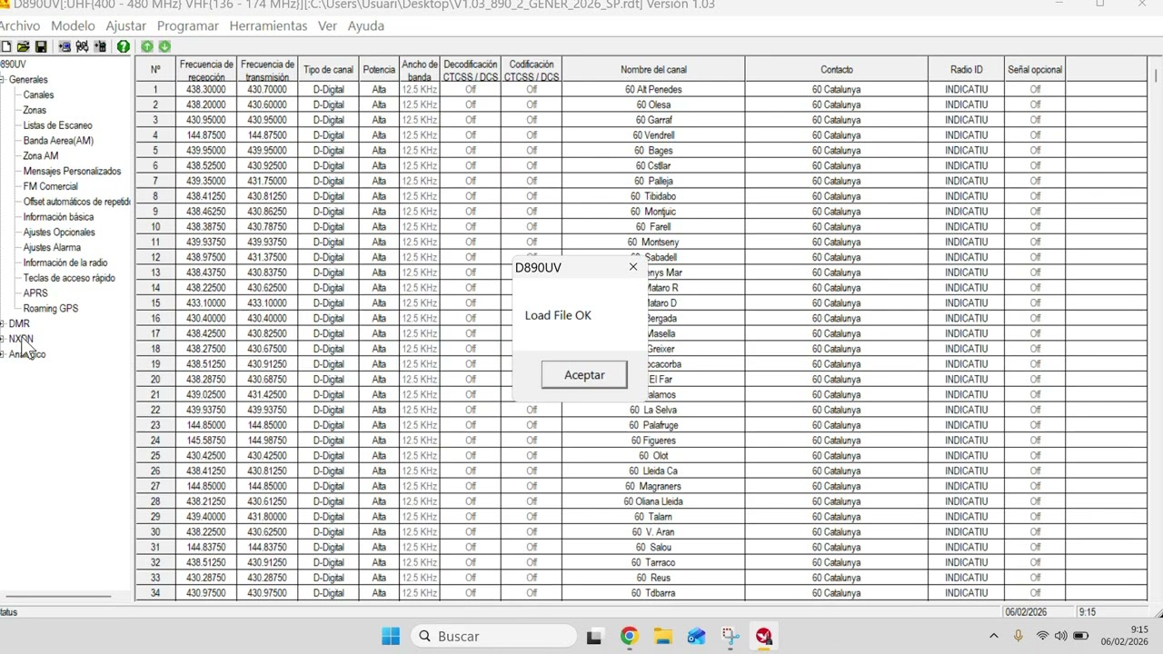The width and height of the screenshot is (1163, 654).
Task: Click the Open file folder icon
Action: coord(23,46)
